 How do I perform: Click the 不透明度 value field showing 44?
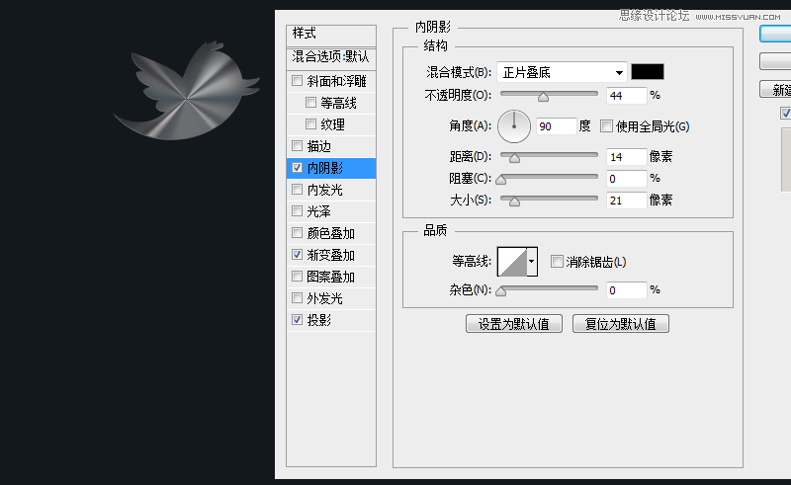pos(626,95)
